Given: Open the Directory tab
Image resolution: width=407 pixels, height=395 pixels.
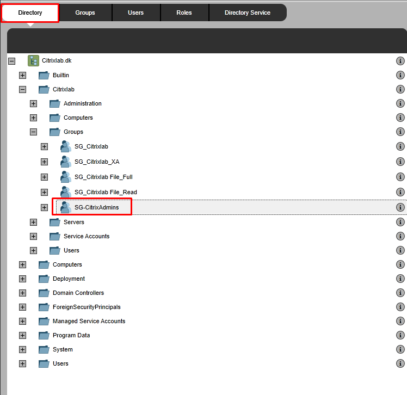Looking at the screenshot, I should click(x=30, y=13).
